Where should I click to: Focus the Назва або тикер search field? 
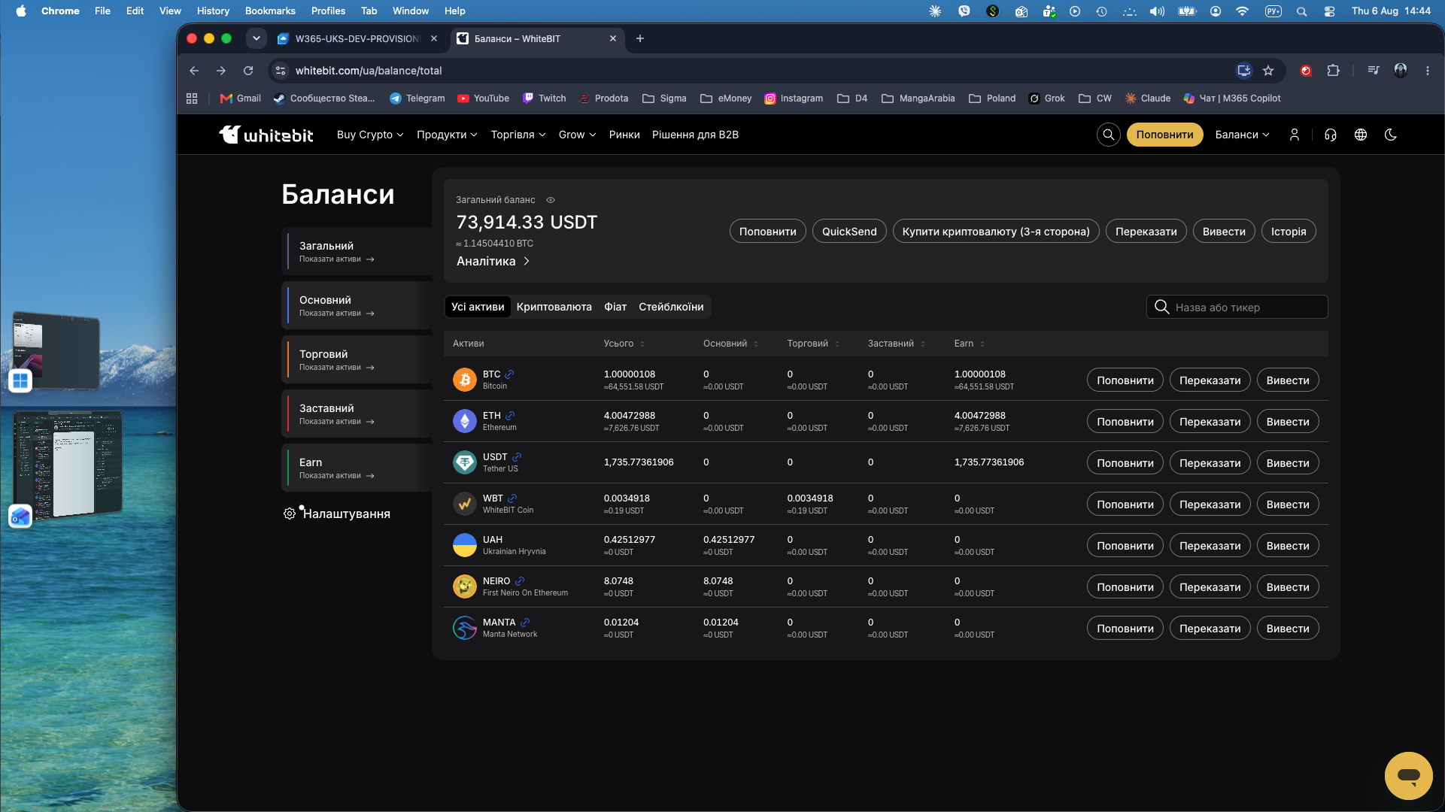[1237, 307]
